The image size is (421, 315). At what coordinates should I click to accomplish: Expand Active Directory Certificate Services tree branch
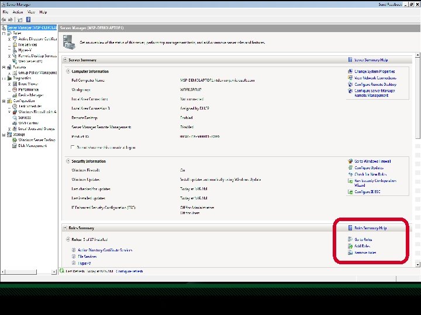pyautogui.click(x=9, y=39)
